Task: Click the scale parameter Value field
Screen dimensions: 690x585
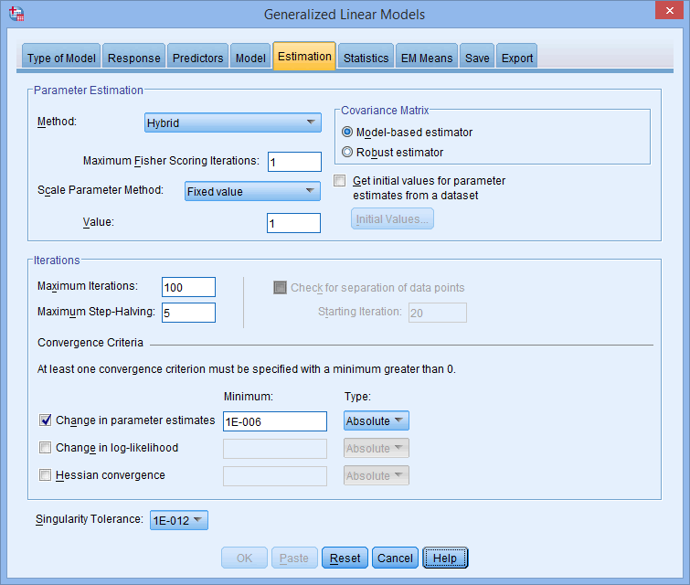Action: [x=293, y=223]
